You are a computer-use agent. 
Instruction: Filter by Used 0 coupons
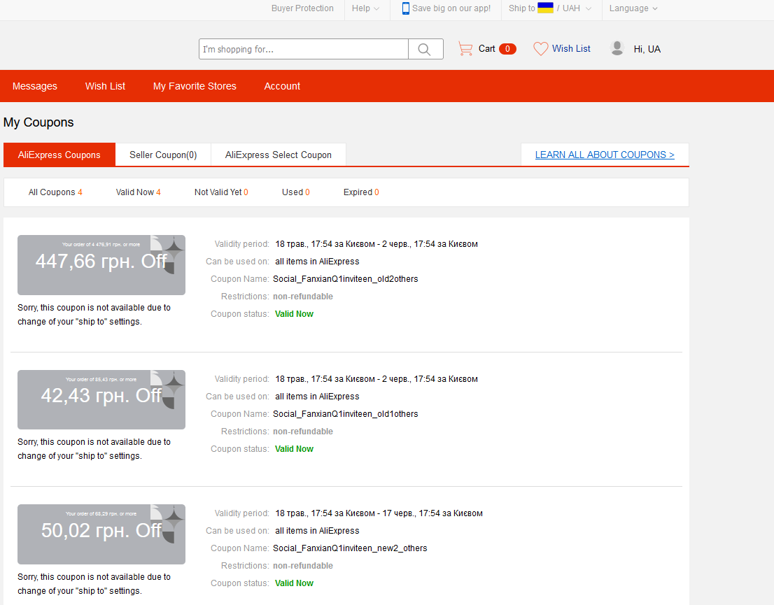[296, 192]
